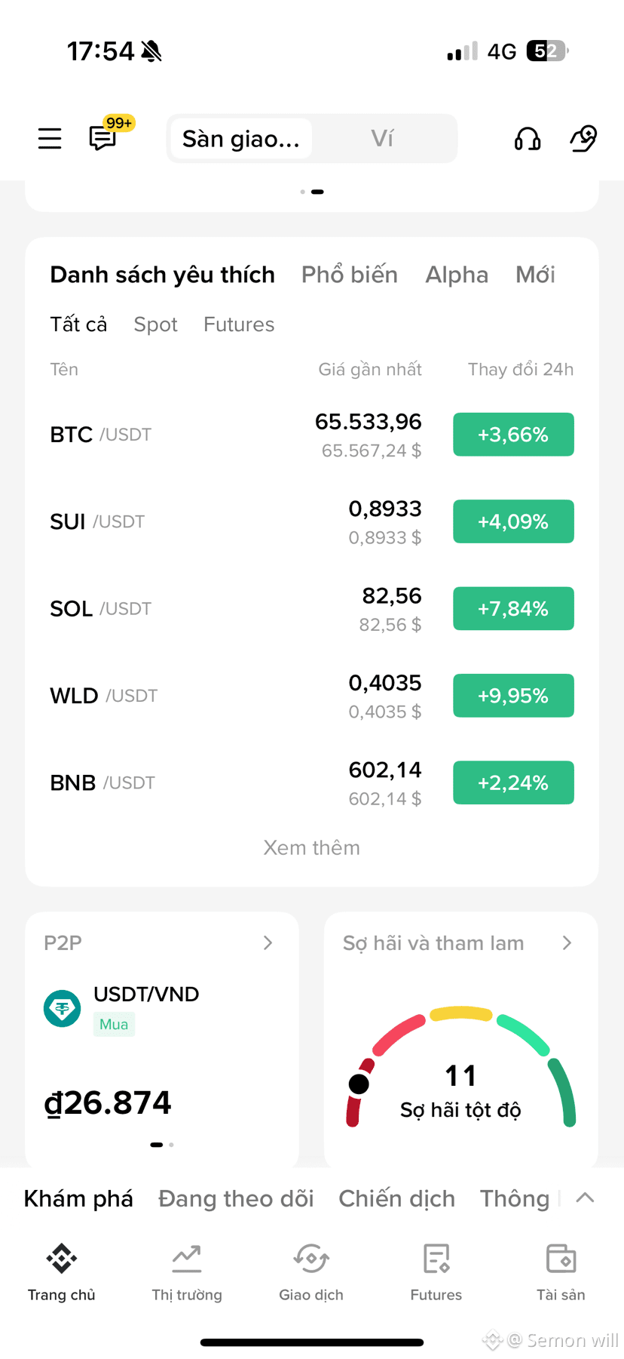Select Sàn giao... exchange toggle segment
This screenshot has height=1359, width=624.
click(241, 139)
